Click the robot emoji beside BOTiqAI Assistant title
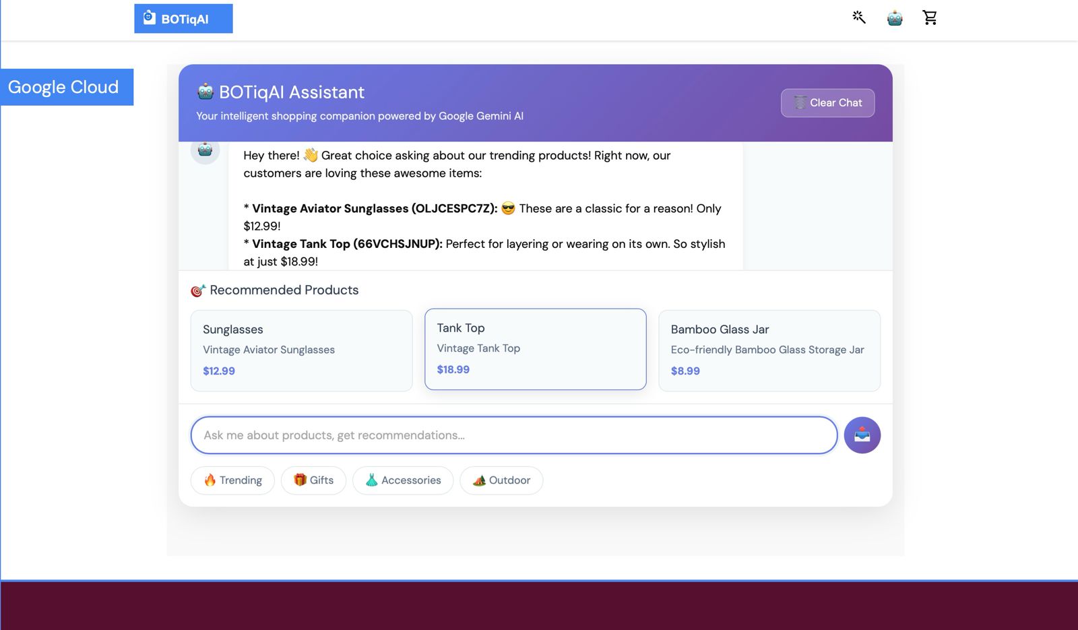Viewport: 1078px width, 630px height. click(205, 92)
